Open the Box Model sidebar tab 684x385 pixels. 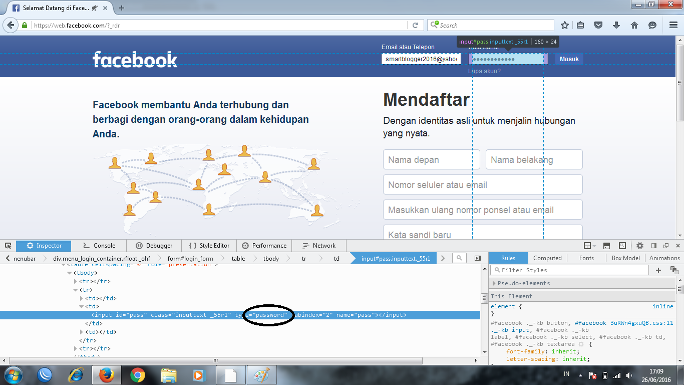(625, 258)
